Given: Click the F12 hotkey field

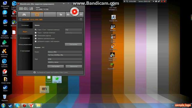Looking at the screenshot, I should [x=73, y=30].
